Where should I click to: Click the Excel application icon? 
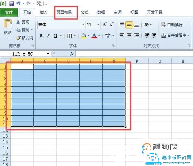click(3, 3)
